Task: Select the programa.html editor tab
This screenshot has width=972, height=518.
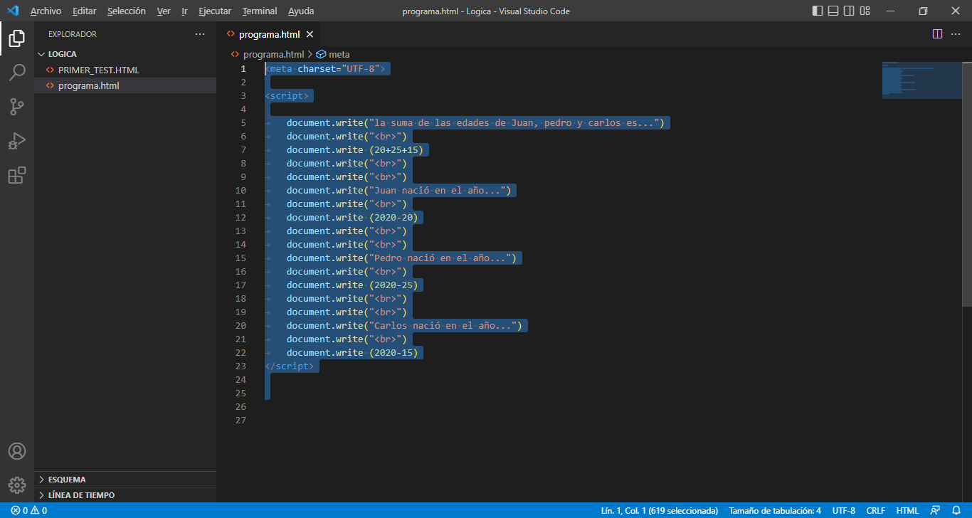Action: pos(269,34)
